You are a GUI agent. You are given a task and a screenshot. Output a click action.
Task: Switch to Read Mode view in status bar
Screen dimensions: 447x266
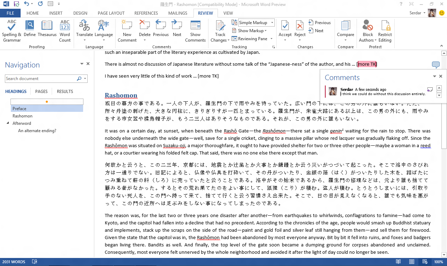(x=398, y=262)
